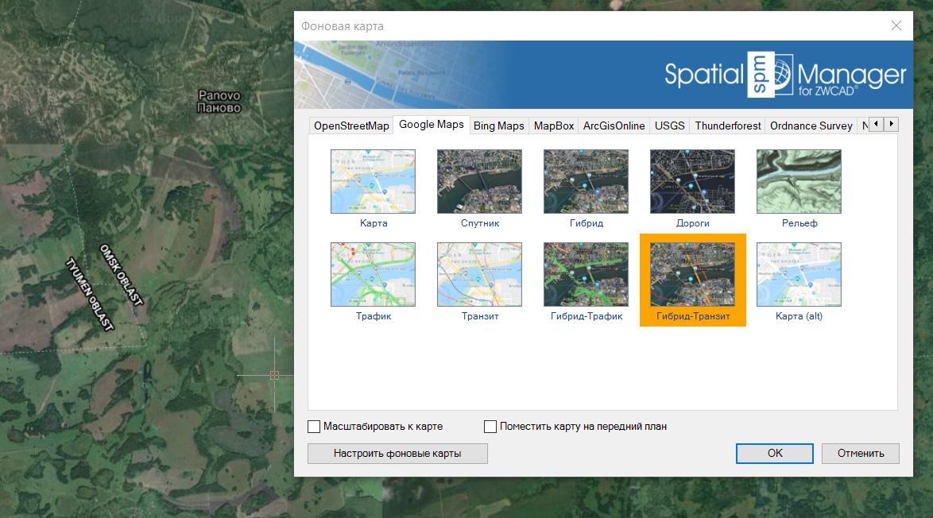Switch to the OpenStreetMap tab
The height and width of the screenshot is (518, 933).
tap(351, 126)
